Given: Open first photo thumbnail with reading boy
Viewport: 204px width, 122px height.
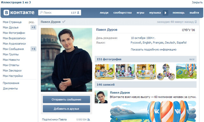Looking at the screenshot, I should (x=105, y=72).
